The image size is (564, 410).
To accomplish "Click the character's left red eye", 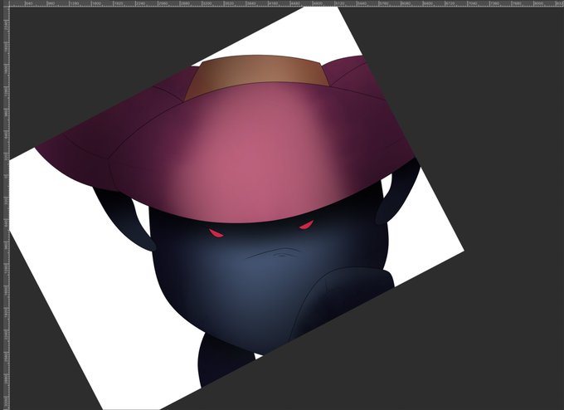I will 215,233.
